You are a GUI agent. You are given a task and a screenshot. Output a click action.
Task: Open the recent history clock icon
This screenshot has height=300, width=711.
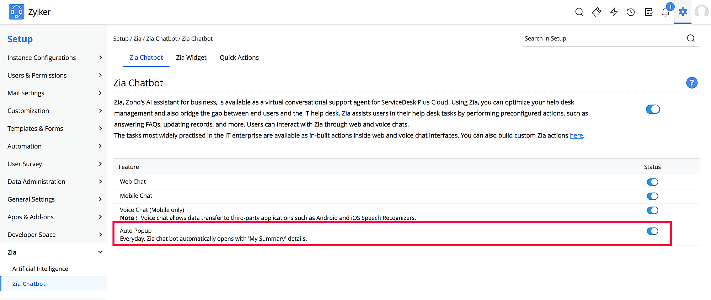click(631, 12)
